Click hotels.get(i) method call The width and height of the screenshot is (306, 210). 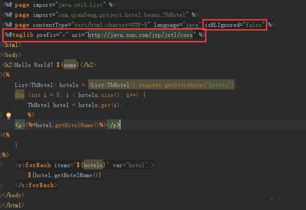(x=99, y=105)
